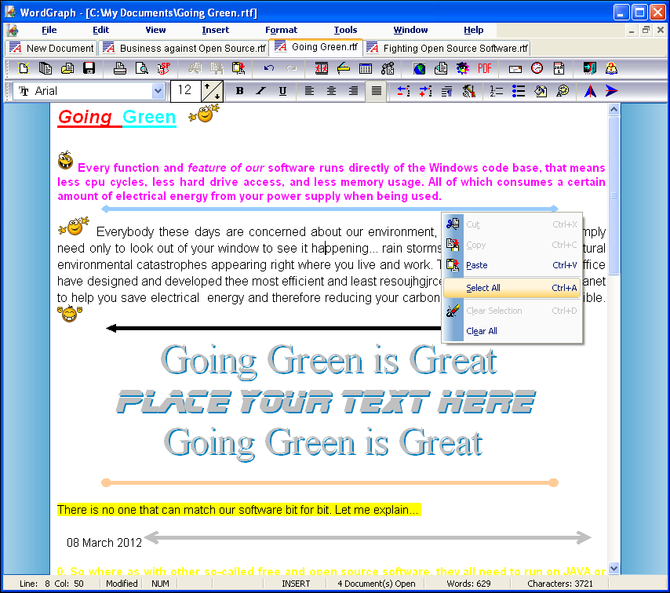Click Paste in the context menu
Viewport: 670px width, 593px height.
476,265
